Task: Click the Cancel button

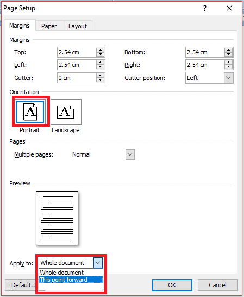Action: (x=218, y=285)
